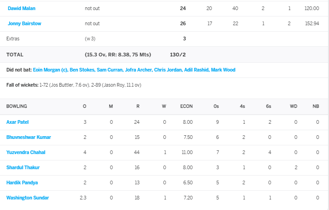The height and width of the screenshot is (210, 329).
Task: Open Shardul Thakur bowler page
Action: point(23,167)
